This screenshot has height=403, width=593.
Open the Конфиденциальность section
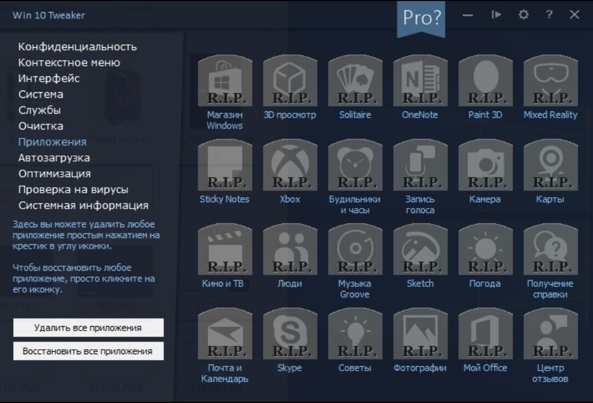(77, 47)
